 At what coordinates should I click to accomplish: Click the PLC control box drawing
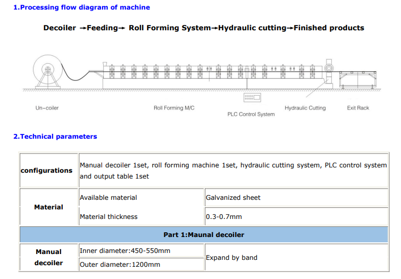point(251,98)
